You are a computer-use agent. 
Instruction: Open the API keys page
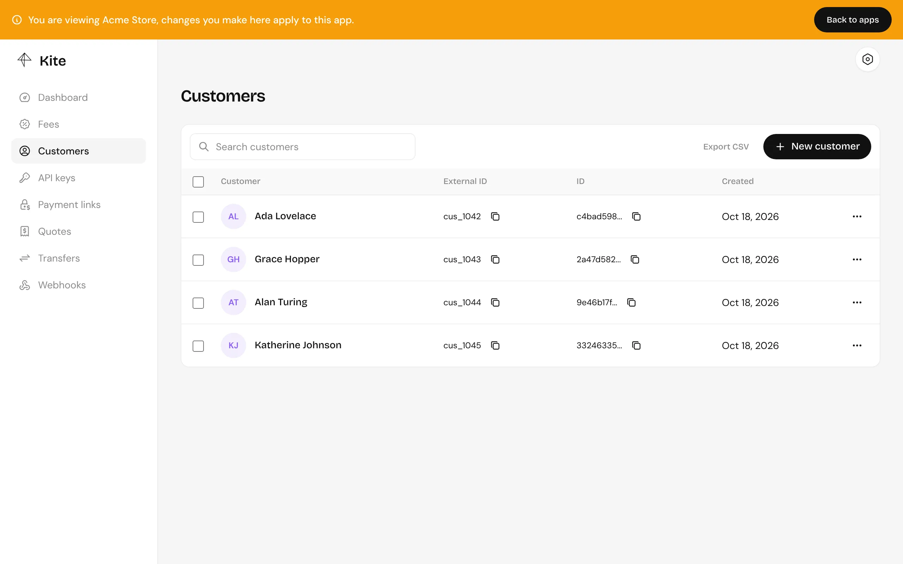tap(78, 178)
